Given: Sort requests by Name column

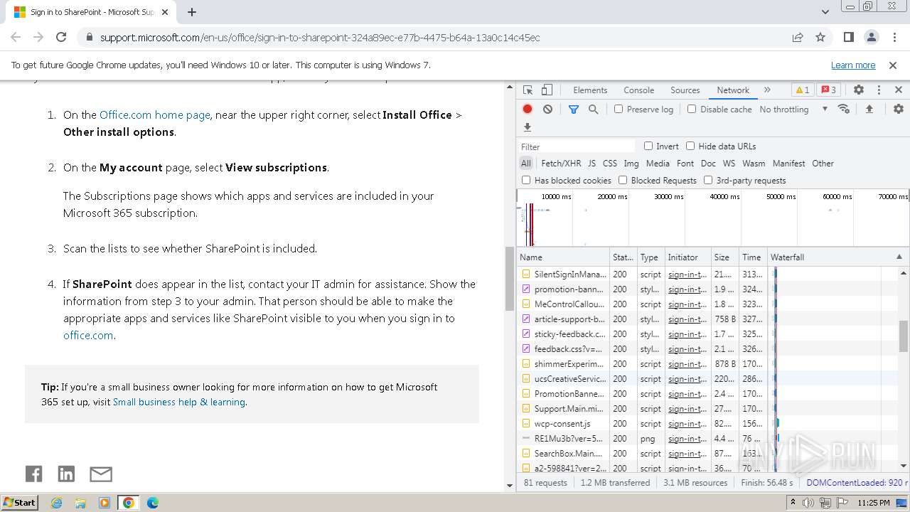Looking at the screenshot, I should click(x=563, y=257).
